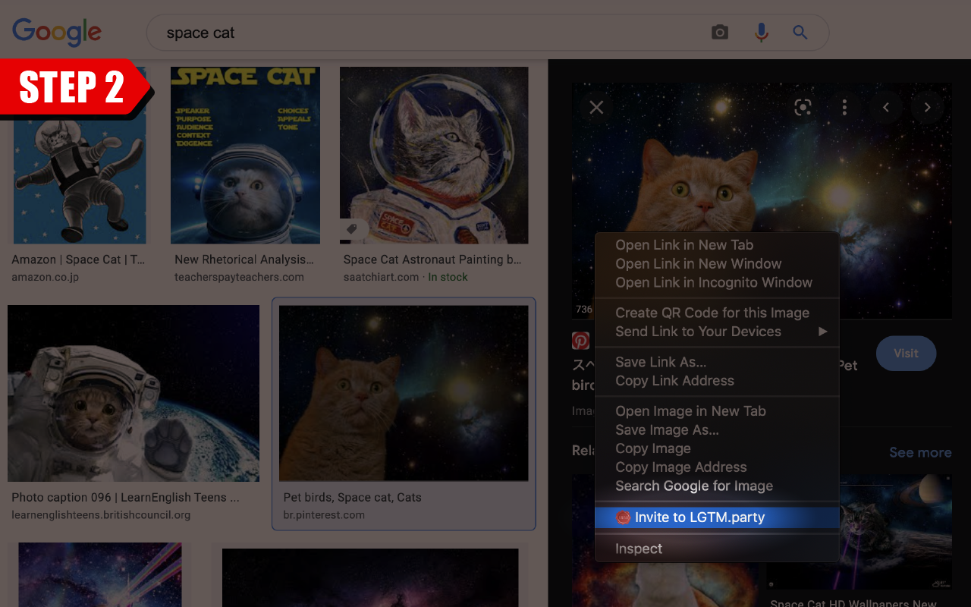The image size is (971, 607).
Task: Open Google Lens icon in preview
Action: point(803,107)
